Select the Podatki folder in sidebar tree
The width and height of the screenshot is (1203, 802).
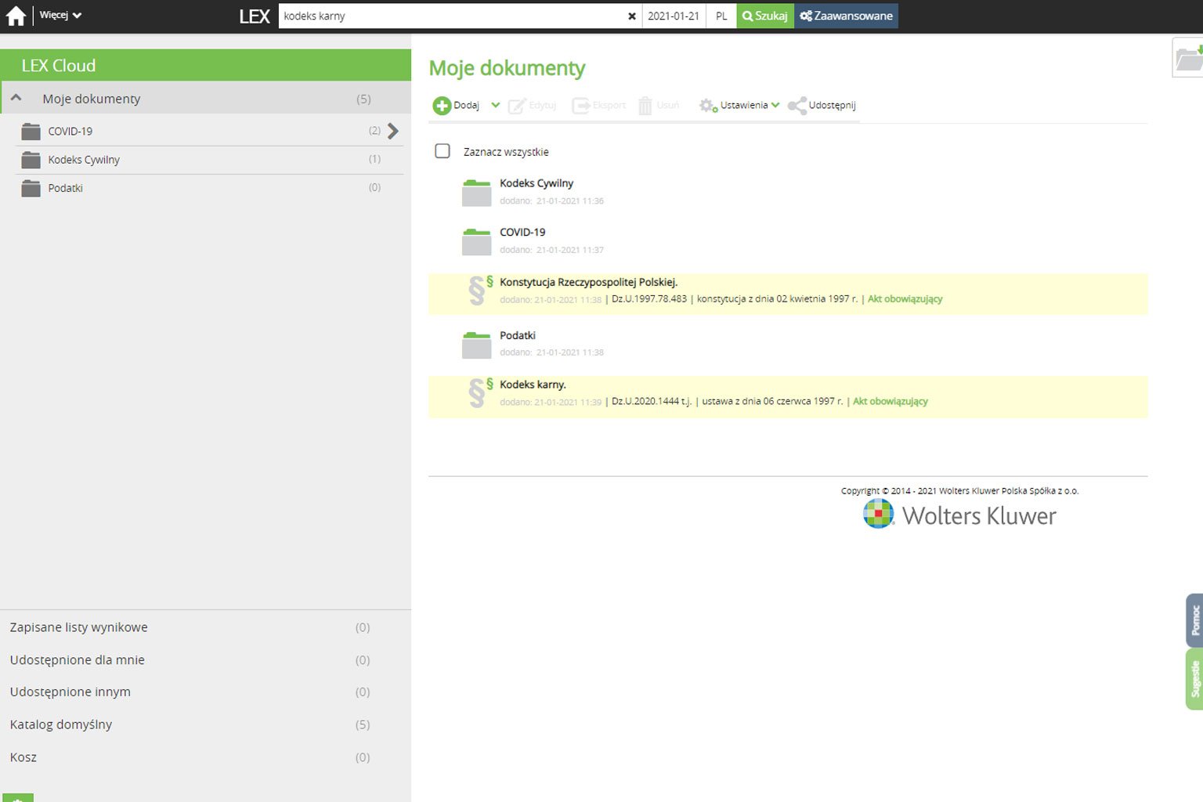pyautogui.click(x=65, y=188)
